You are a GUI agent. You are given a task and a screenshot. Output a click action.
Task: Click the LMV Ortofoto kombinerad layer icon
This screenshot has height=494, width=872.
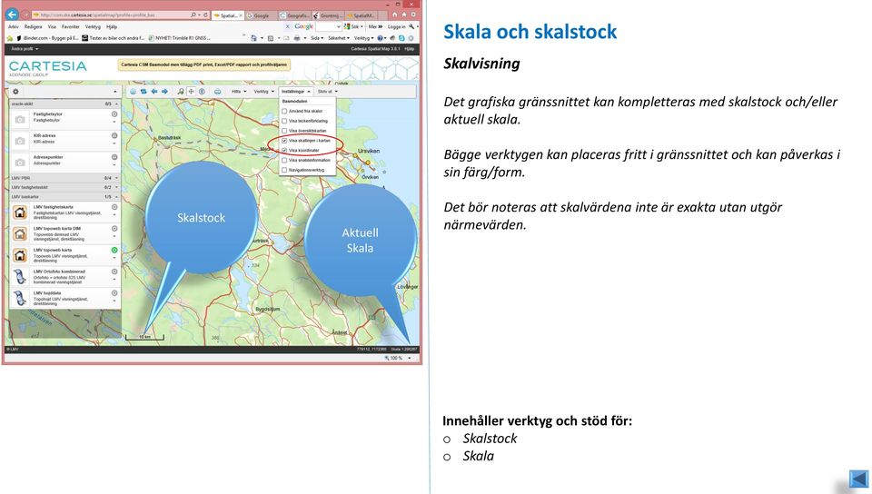pyautogui.click(x=20, y=277)
